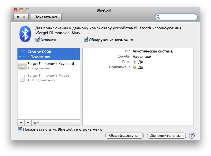This screenshot has width=211, height=156.
Task: Click the Акустическая система type value
Action: click(x=152, y=51)
